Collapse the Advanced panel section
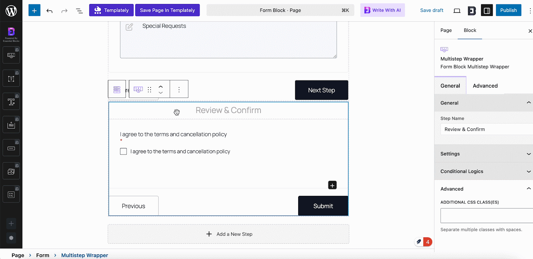 tap(484, 189)
